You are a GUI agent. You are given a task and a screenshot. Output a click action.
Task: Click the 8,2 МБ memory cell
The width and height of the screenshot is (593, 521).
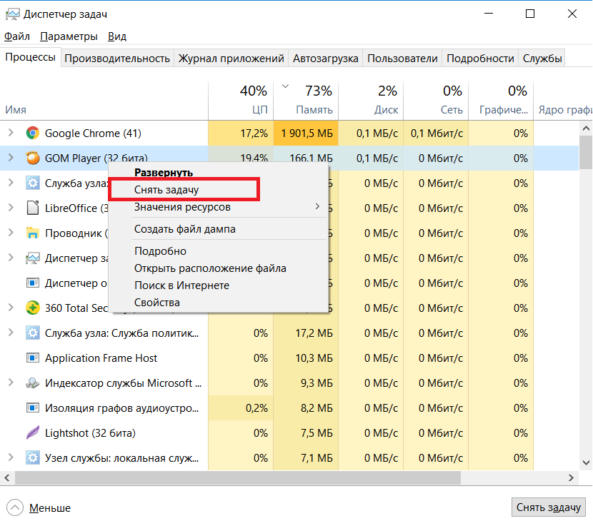(x=306, y=408)
